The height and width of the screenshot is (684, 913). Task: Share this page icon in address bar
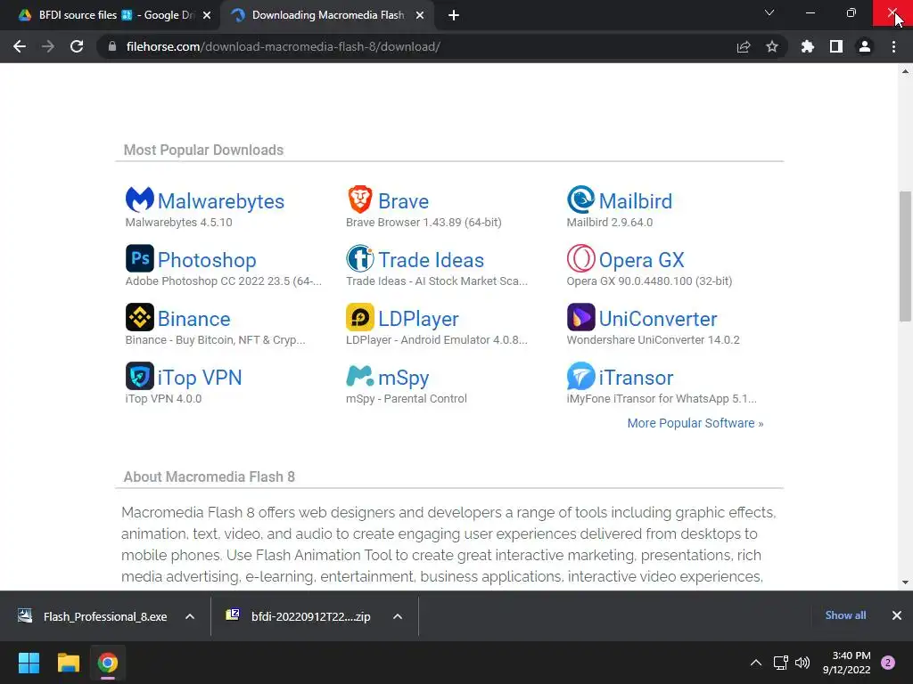tap(744, 46)
